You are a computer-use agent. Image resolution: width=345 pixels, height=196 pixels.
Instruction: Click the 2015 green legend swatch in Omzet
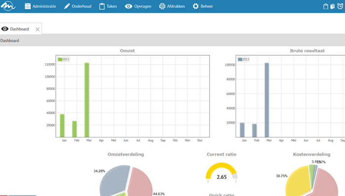[x=60, y=59]
